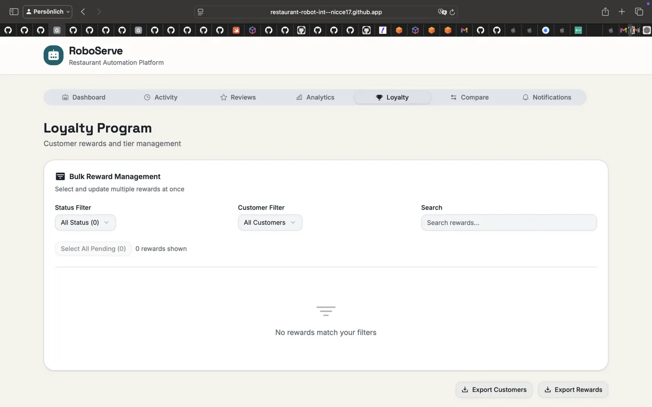Open the Safari share sheet icon
The image size is (652, 407).
tap(605, 11)
